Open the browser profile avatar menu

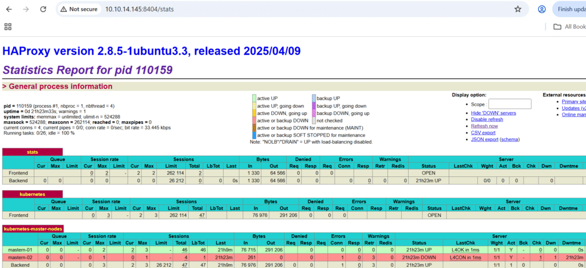pos(541,9)
